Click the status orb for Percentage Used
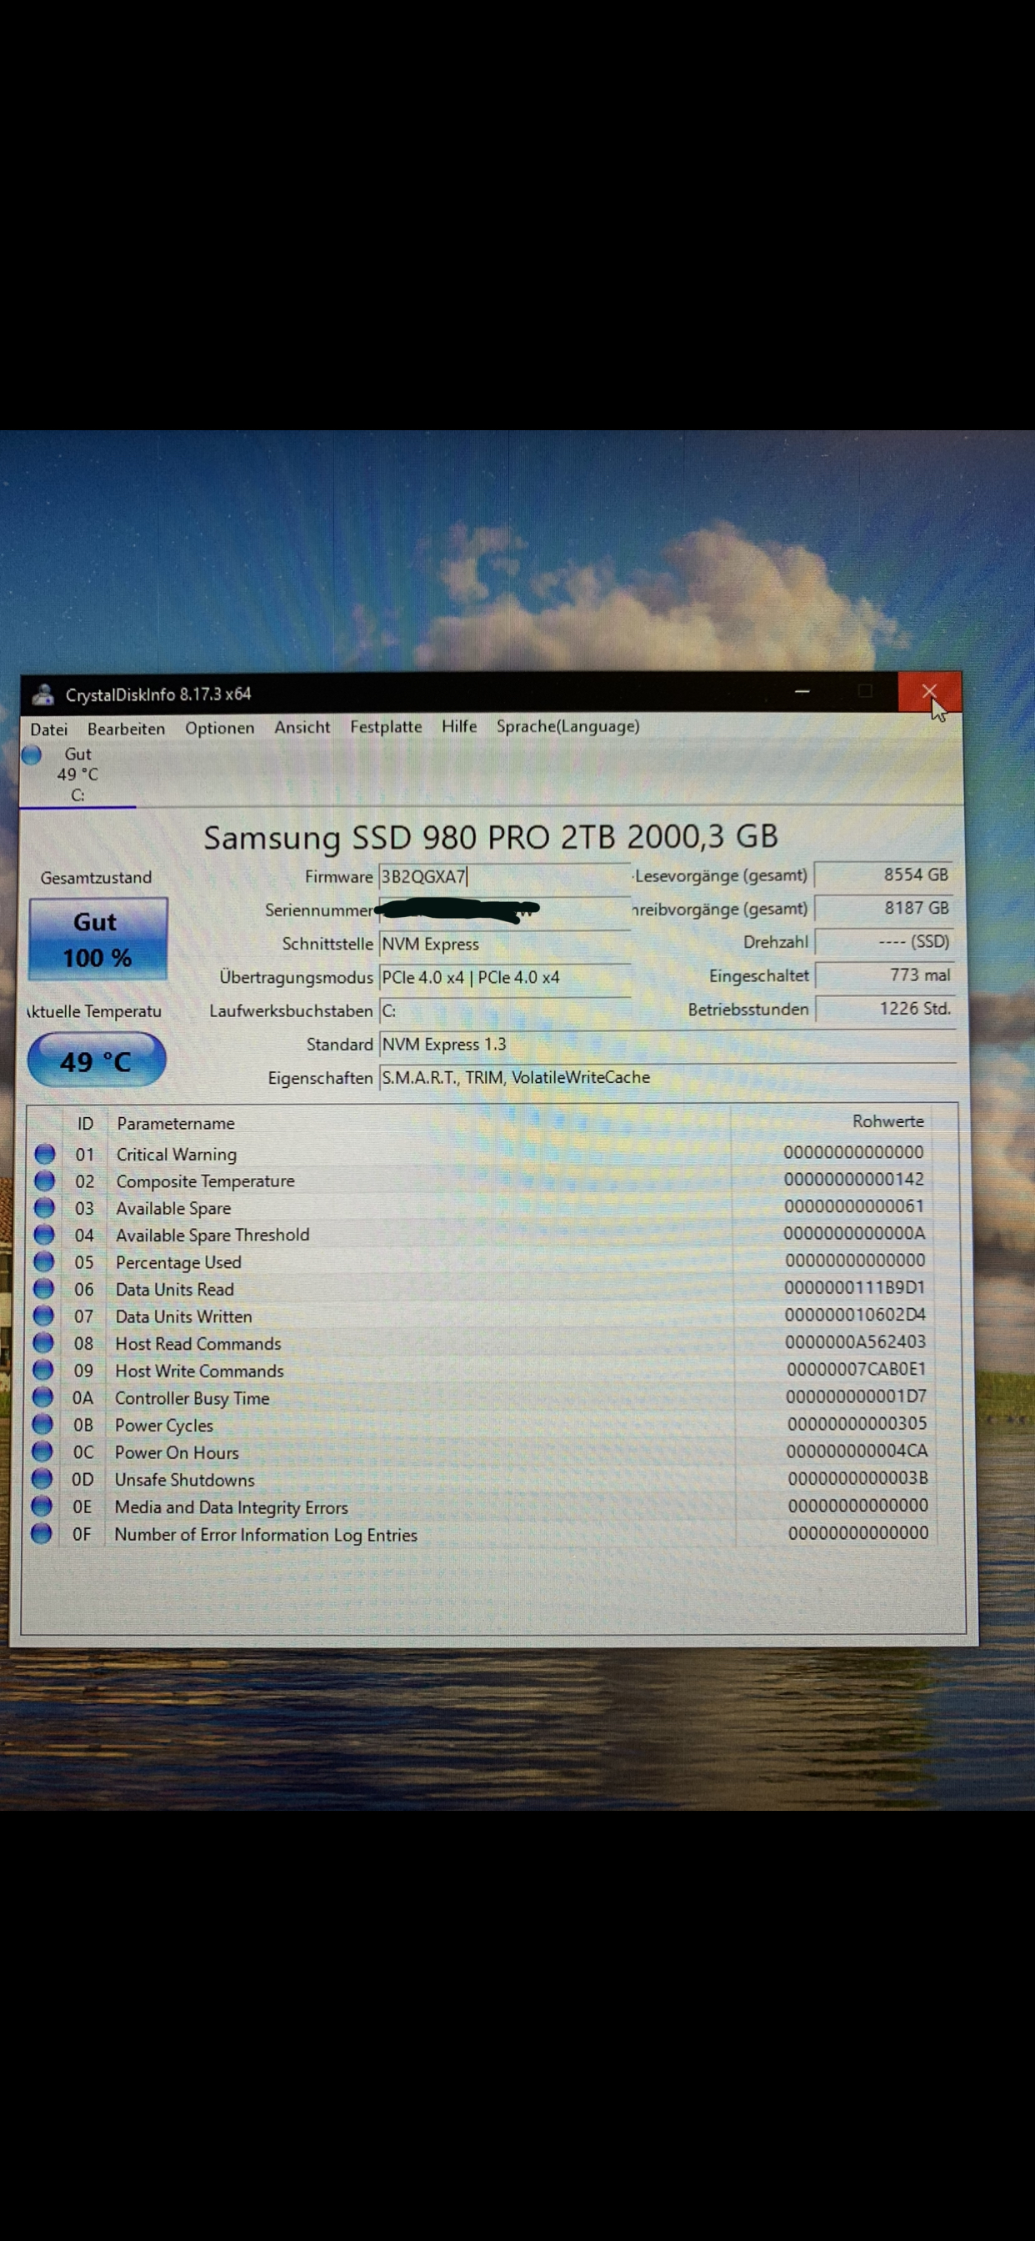This screenshot has width=1035, height=2241. click(x=43, y=1262)
